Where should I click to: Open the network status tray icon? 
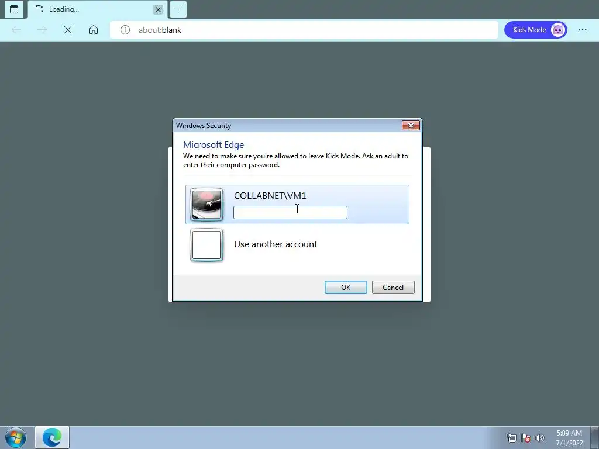[511, 438]
